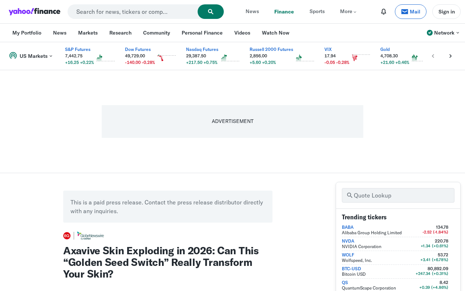Click the Trending tickers heading

(x=364, y=217)
